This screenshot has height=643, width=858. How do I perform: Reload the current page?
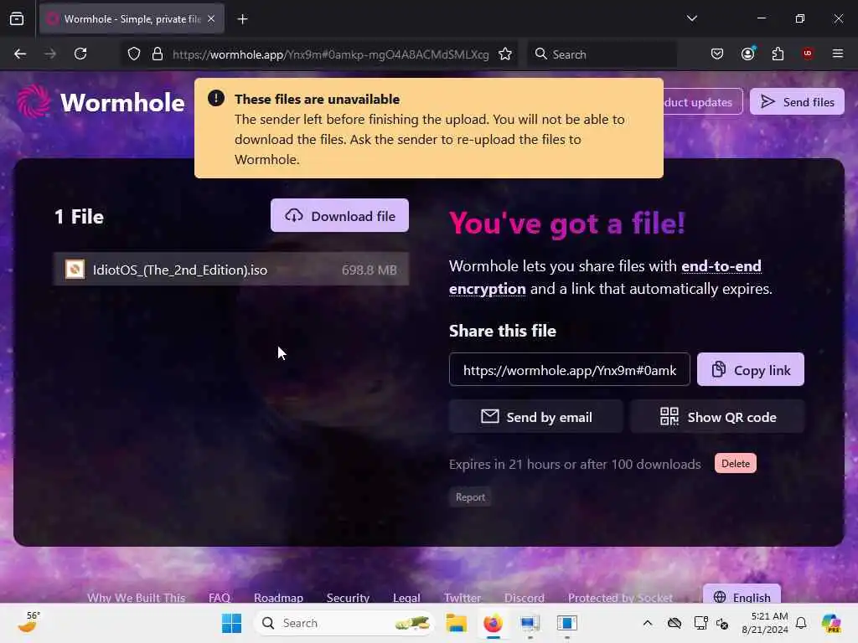tap(80, 54)
